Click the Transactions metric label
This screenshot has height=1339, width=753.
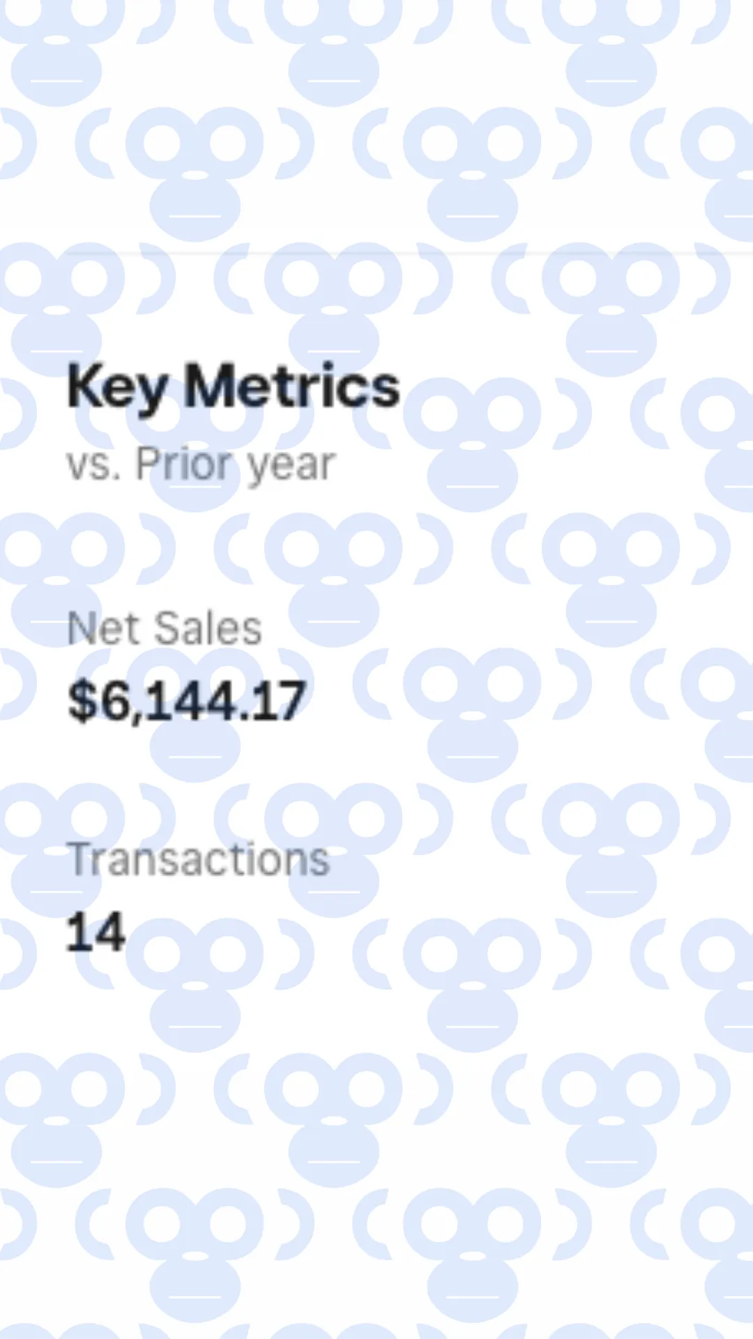198,859
